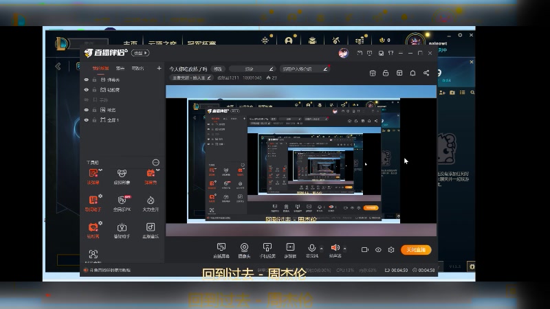
Task: Open the 火力全开 flame tool
Action: (x=151, y=203)
